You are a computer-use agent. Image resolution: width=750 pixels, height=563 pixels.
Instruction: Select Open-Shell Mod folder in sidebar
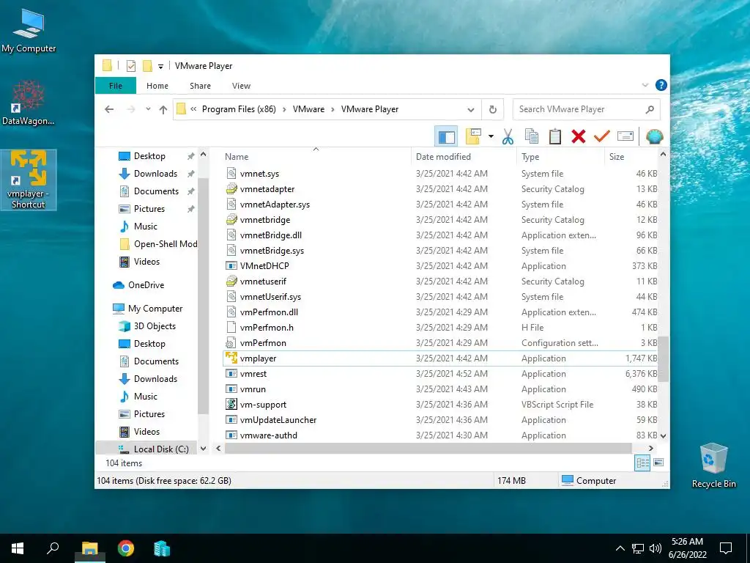(158, 244)
